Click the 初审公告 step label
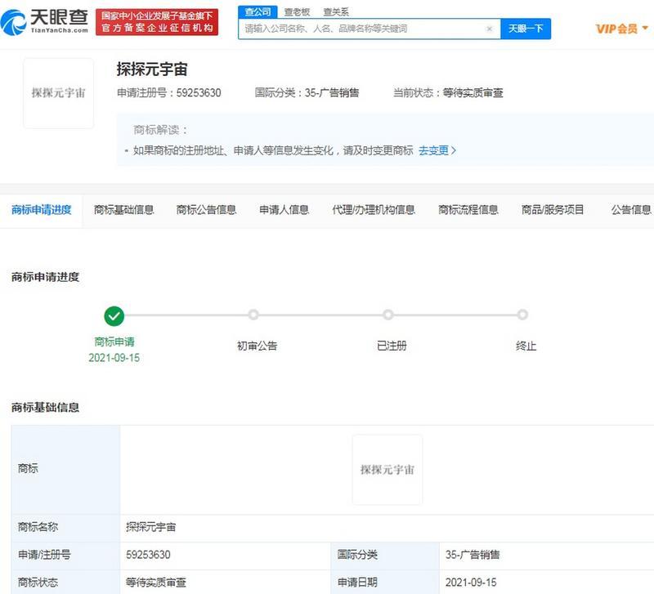The image size is (654, 594). coord(257,346)
